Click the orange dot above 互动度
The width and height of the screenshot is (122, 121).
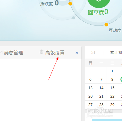[106, 25]
